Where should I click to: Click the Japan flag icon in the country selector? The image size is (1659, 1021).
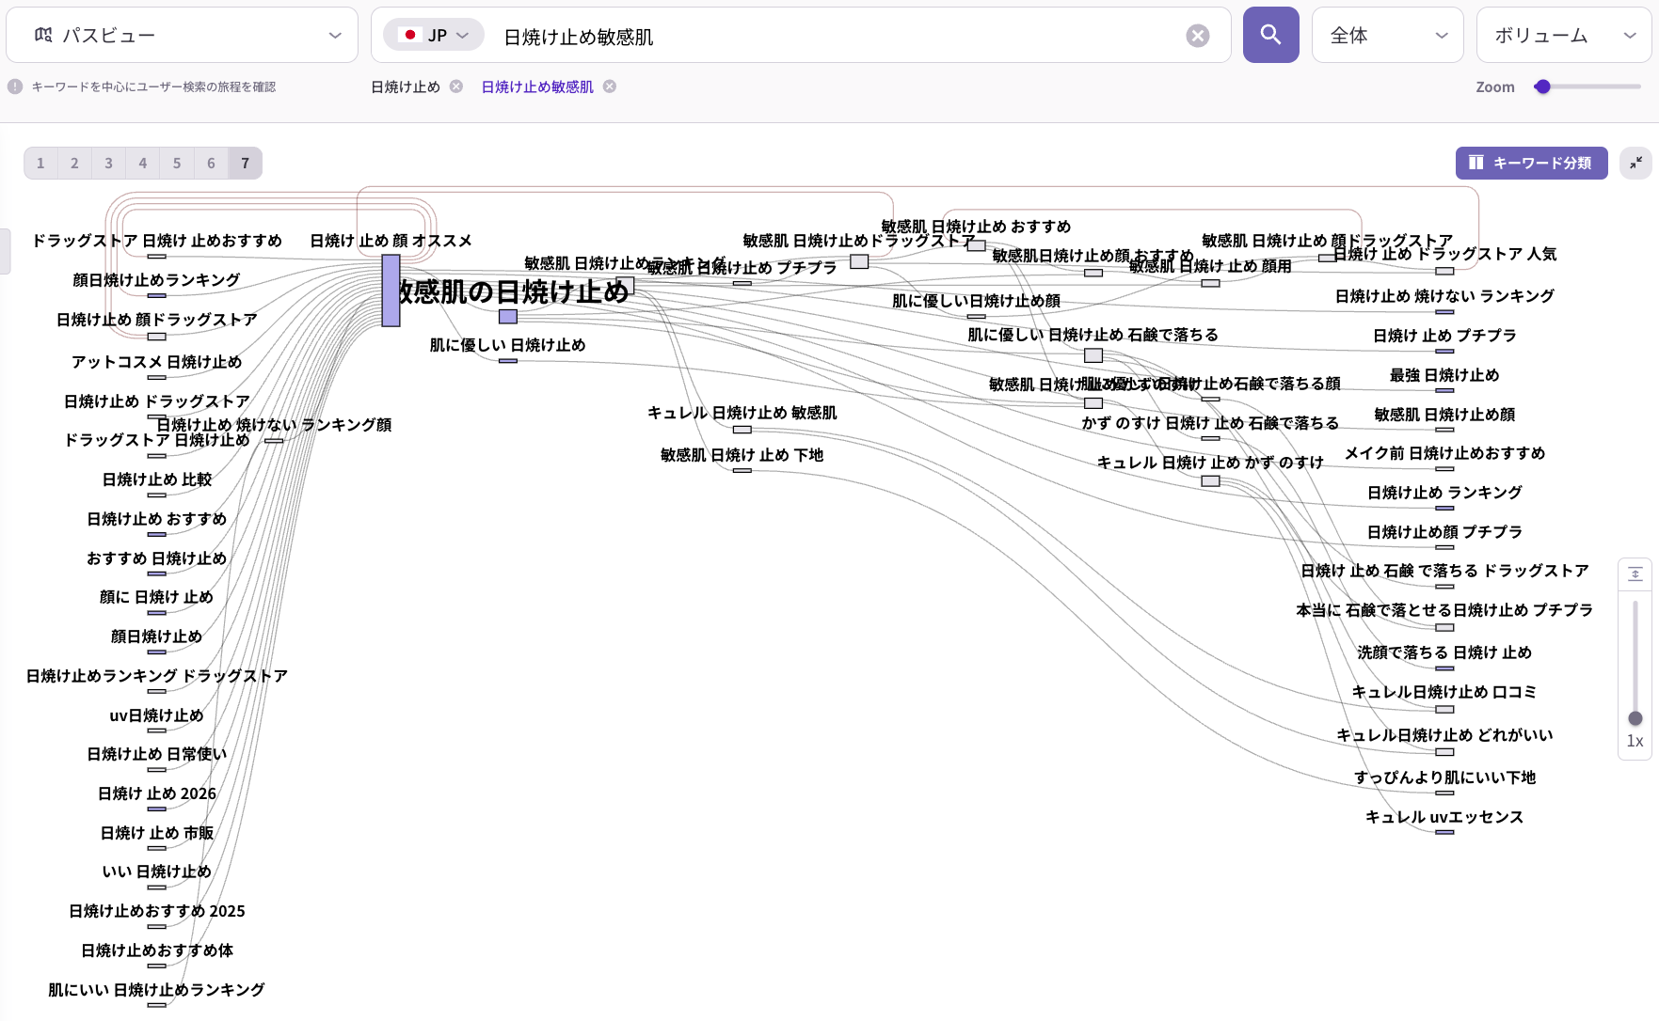tap(411, 34)
